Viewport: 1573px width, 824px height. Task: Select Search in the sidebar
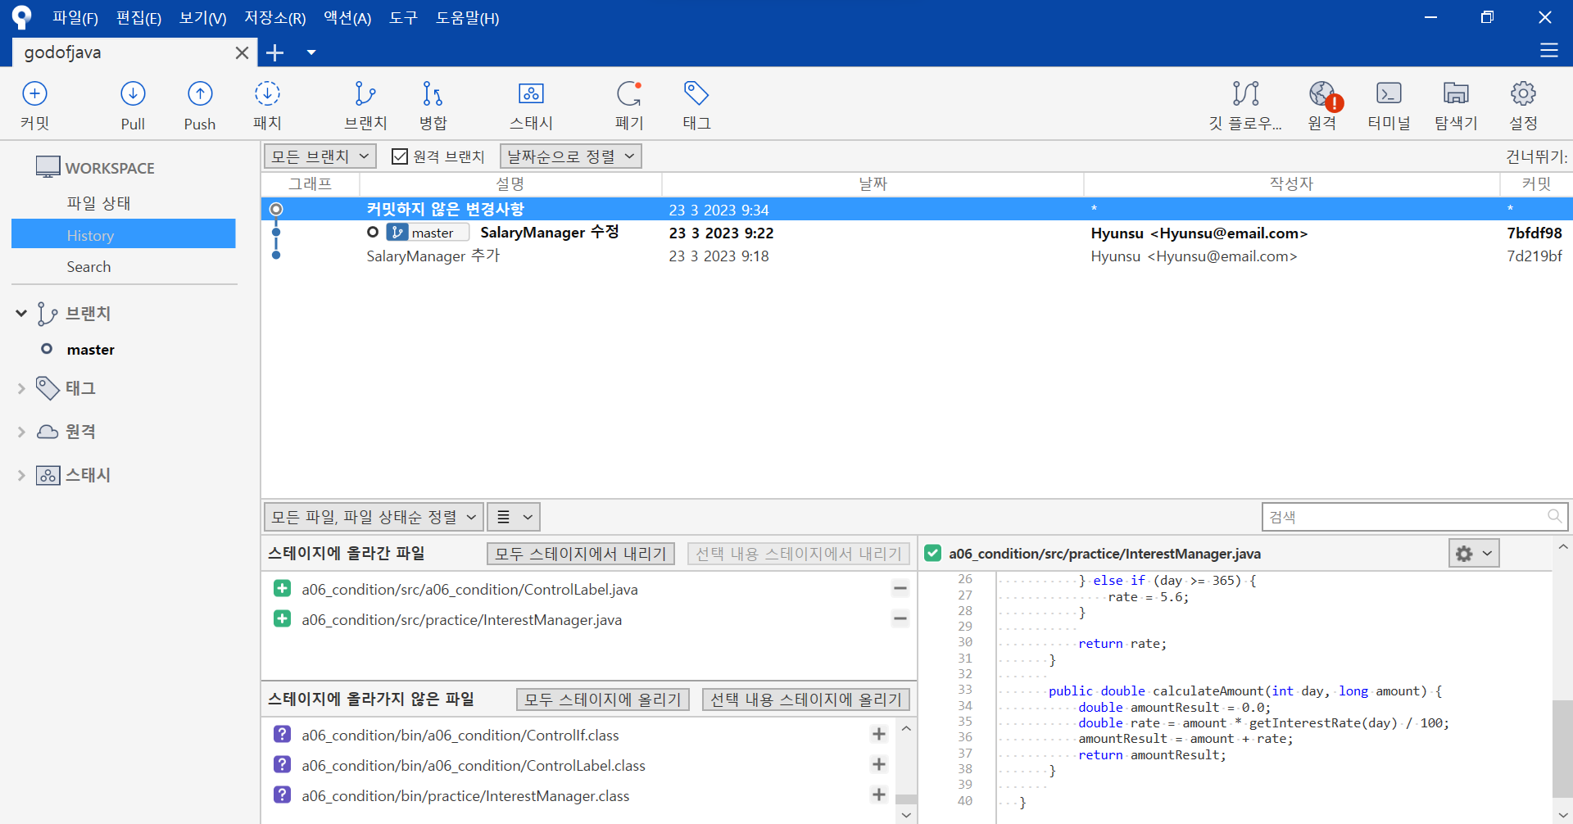click(88, 266)
